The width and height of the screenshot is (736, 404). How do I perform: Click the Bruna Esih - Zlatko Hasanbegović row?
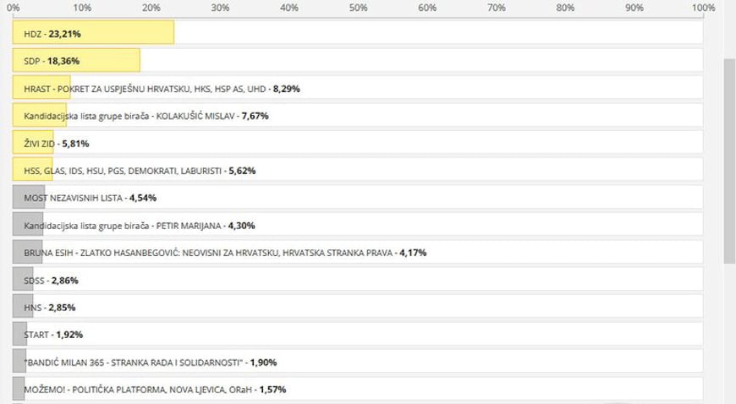pos(358,252)
